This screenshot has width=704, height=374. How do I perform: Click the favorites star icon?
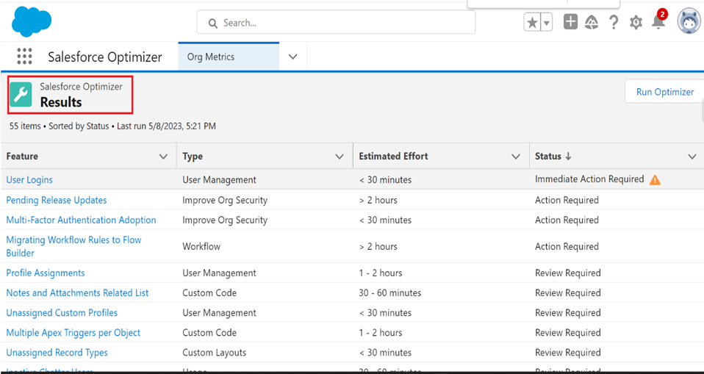click(532, 23)
